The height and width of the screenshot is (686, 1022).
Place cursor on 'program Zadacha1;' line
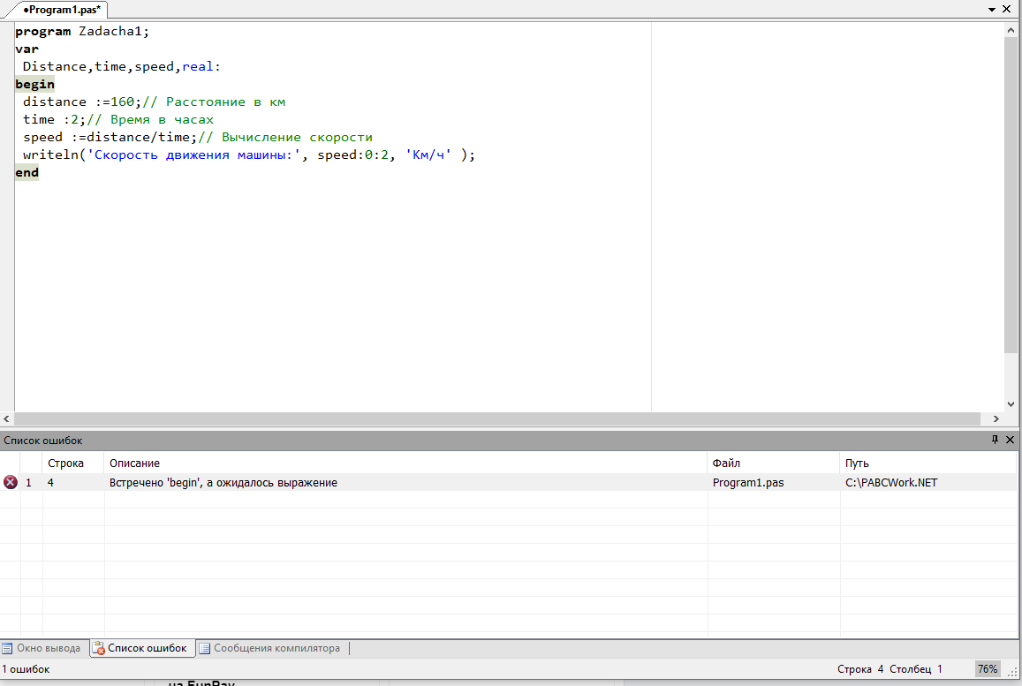tap(82, 31)
